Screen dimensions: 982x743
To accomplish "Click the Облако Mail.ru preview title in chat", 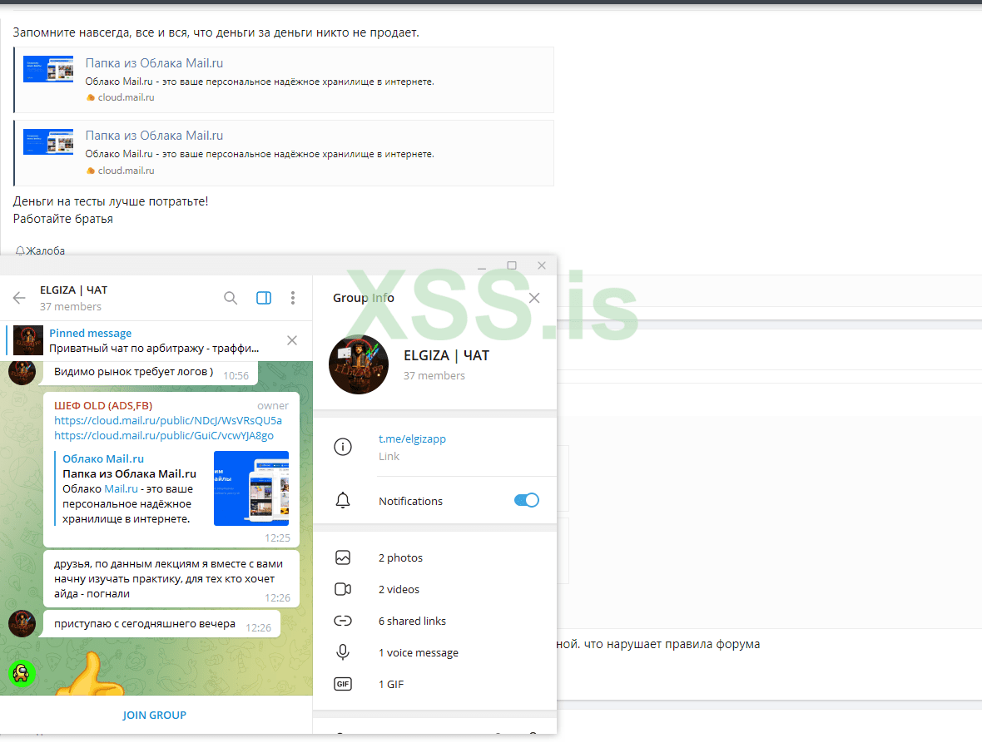I will pyautogui.click(x=103, y=458).
